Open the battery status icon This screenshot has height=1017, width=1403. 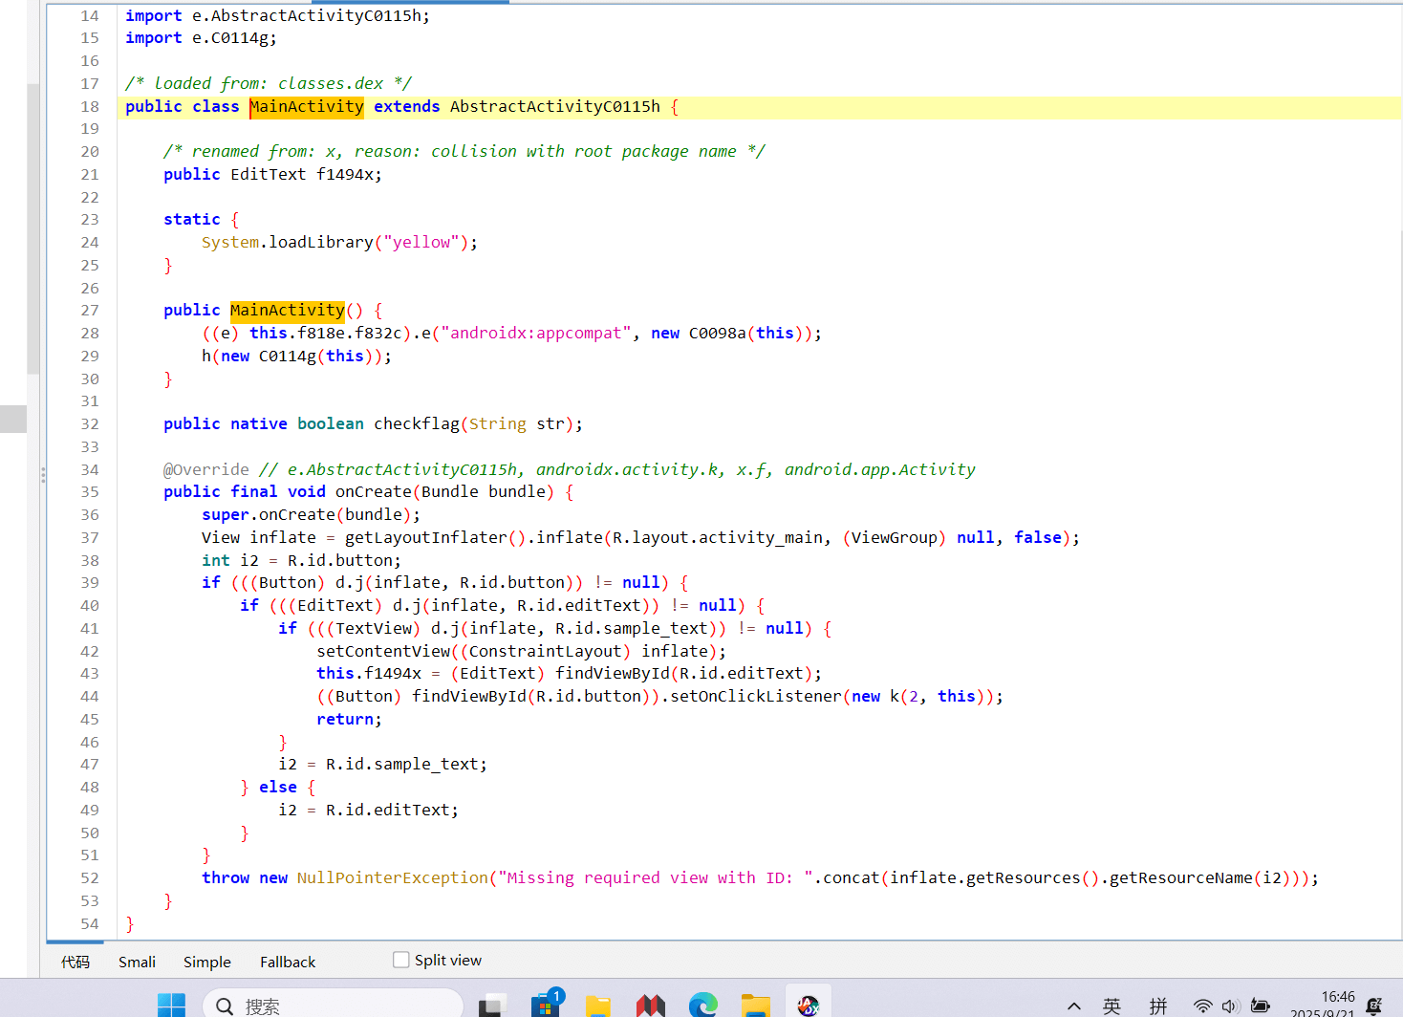(1261, 1006)
